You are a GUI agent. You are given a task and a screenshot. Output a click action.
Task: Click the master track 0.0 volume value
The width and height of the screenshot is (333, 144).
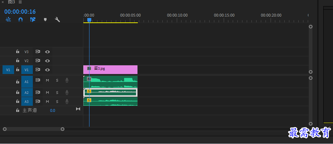tap(52, 110)
